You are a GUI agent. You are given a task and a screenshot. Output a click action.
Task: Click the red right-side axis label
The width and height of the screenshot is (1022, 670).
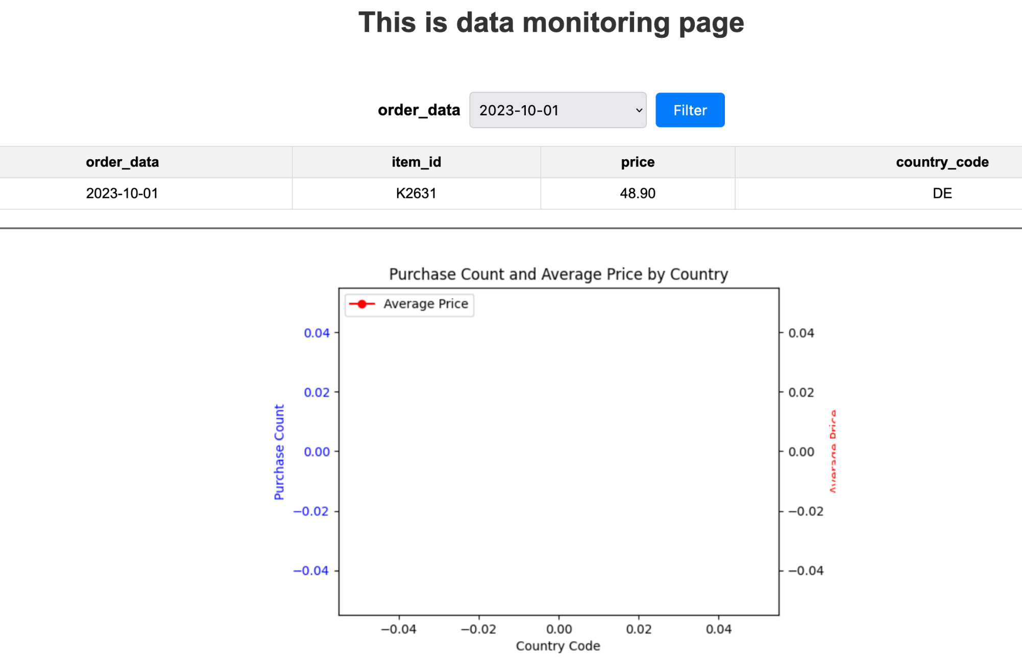coord(833,451)
